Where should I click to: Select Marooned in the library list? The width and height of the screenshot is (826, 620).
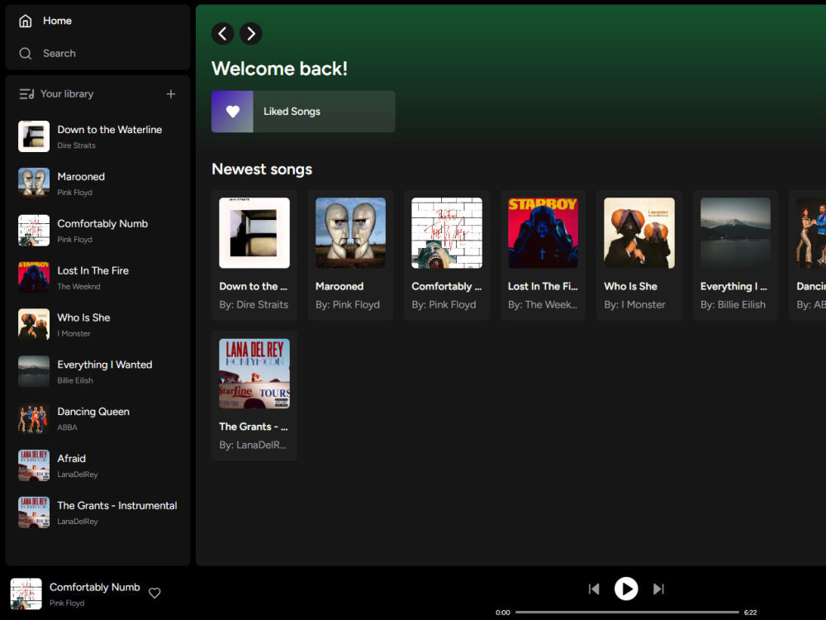pos(98,184)
